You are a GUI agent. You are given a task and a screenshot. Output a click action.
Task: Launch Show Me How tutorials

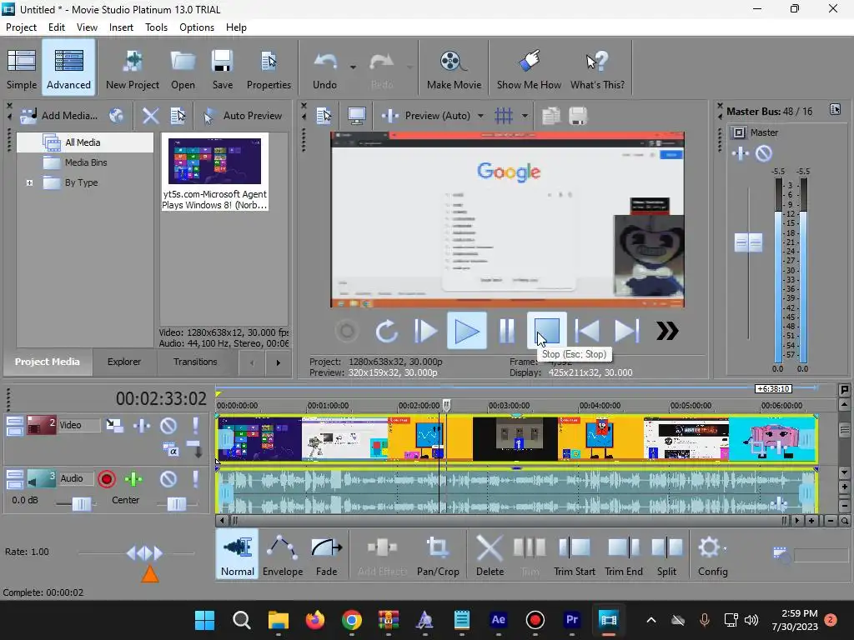click(528, 68)
